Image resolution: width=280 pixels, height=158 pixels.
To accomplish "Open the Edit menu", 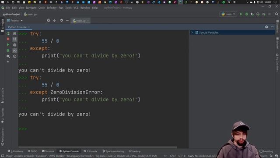I will (x=14, y=8).
